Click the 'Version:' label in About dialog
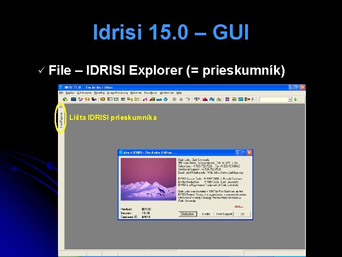342x257 pixels. tap(126, 213)
